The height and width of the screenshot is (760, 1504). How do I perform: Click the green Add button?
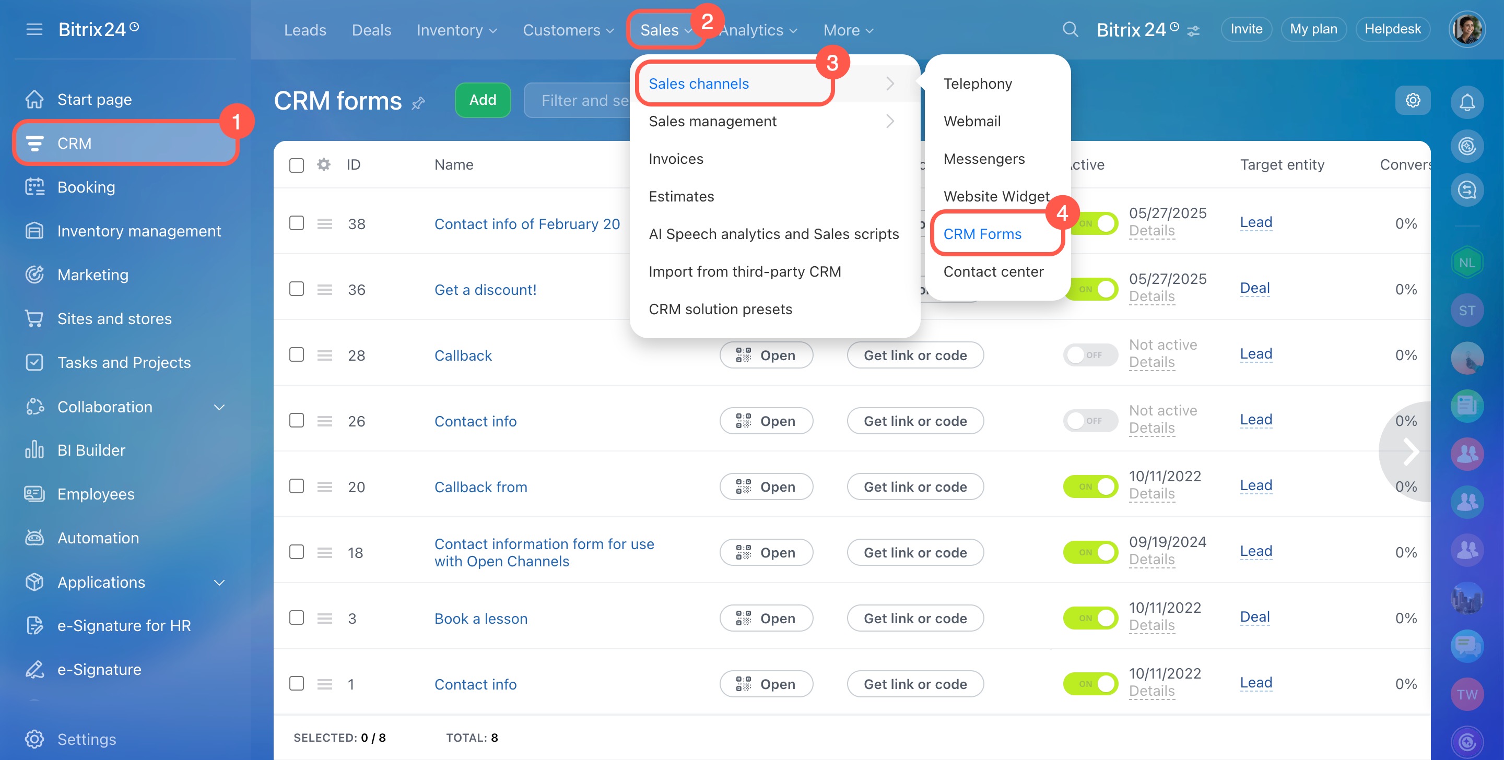point(482,100)
